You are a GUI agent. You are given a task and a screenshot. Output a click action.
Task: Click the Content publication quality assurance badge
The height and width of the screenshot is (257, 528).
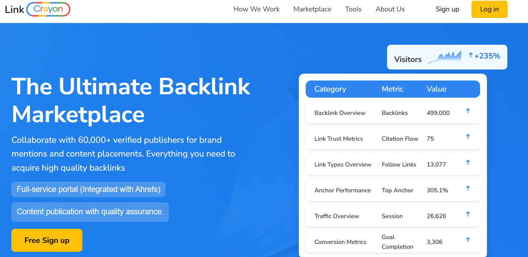90,212
